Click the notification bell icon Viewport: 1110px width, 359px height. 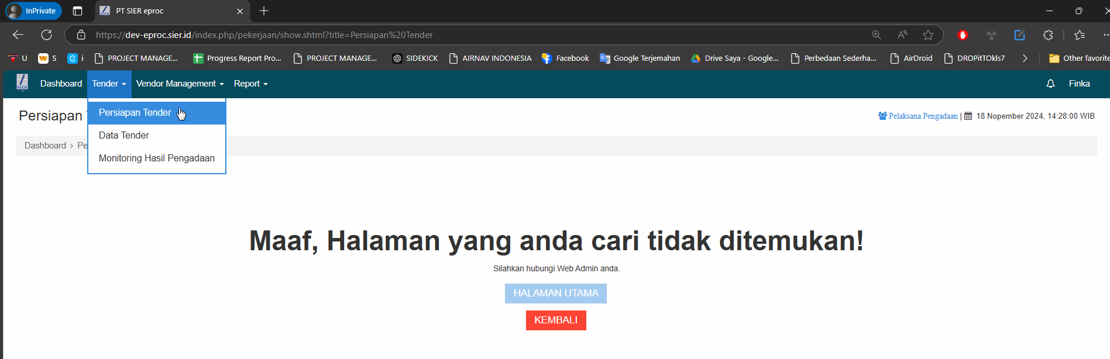click(x=1050, y=84)
